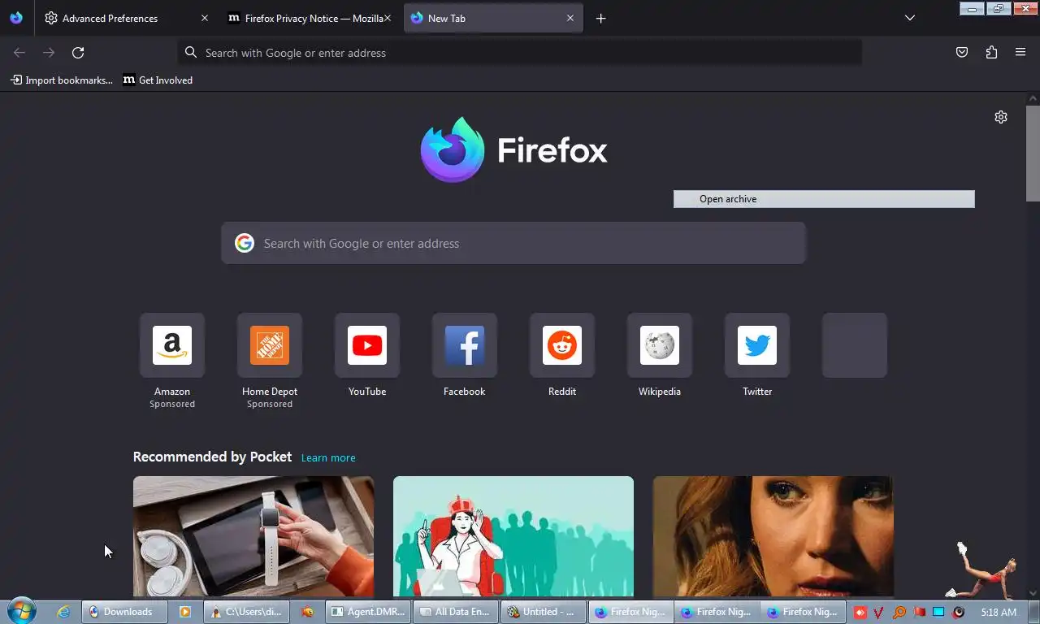Reload the current page
Viewport: 1040px width, 624px height.
[78, 53]
